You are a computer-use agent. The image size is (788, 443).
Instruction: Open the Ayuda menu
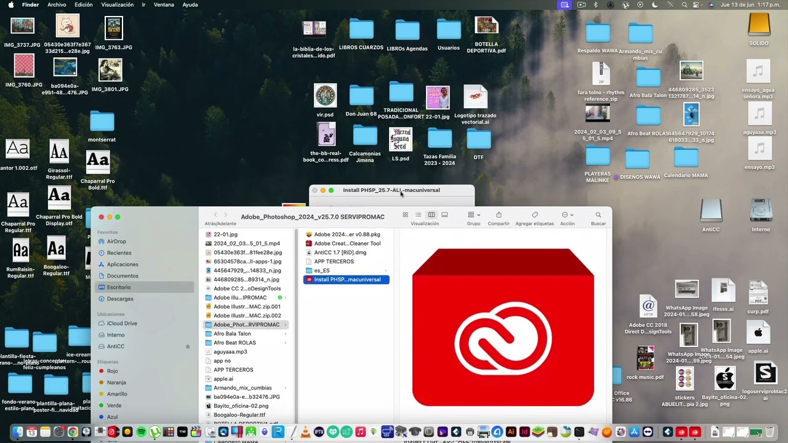pyautogui.click(x=190, y=4)
